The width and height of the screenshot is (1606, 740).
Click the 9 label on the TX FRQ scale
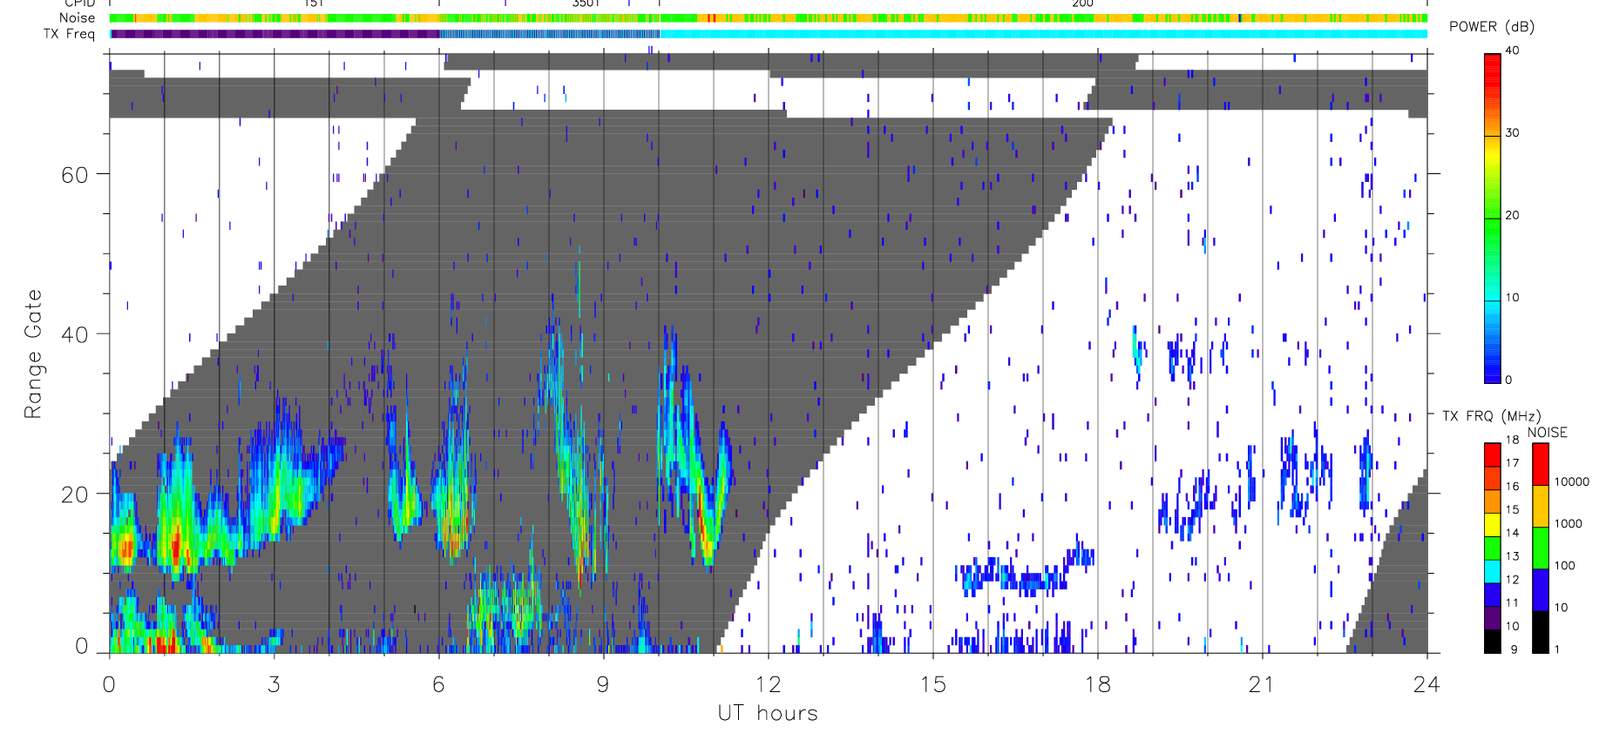(x=1514, y=649)
